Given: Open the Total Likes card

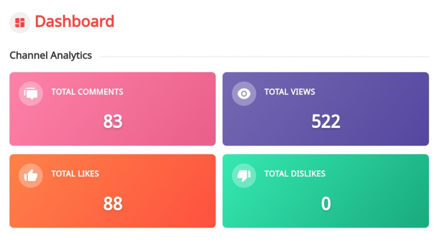Looking at the screenshot, I should (113, 191).
